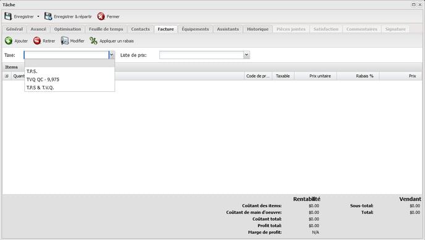Go to the Contacts tab
425x240 pixels.
coord(140,29)
